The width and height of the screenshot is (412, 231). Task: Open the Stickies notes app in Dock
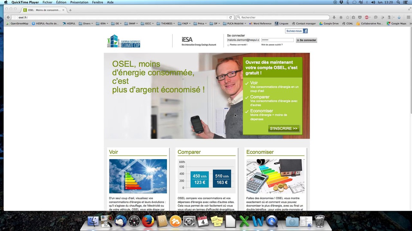pos(217,221)
